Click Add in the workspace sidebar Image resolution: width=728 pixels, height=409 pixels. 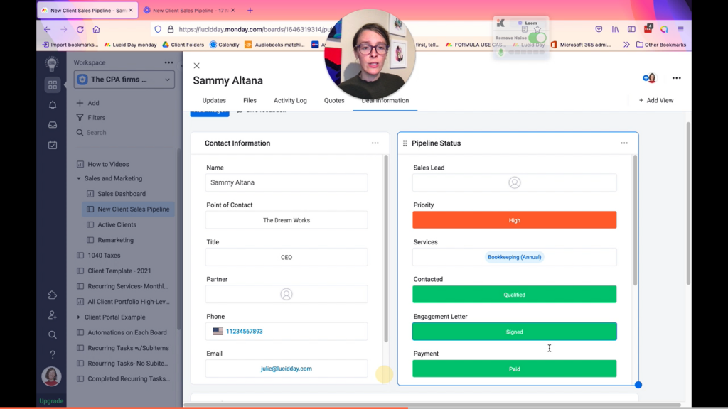pos(88,103)
